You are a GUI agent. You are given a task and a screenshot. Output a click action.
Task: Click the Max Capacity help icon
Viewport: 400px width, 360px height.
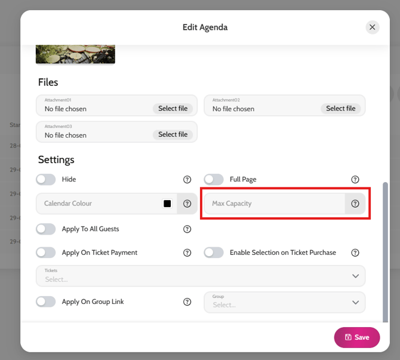[355, 204]
